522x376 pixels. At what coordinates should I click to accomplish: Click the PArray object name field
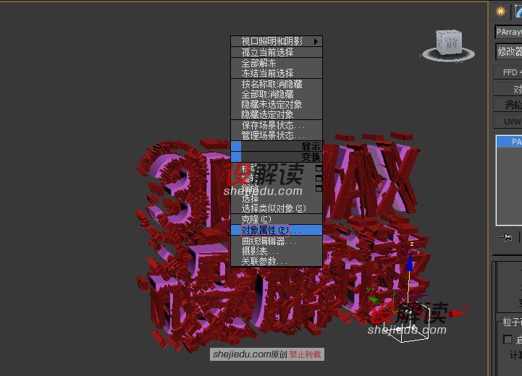[x=508, y=32]
